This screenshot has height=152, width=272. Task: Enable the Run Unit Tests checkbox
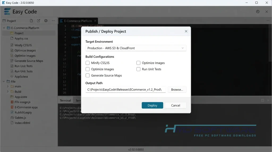click(x=138, y=69)
